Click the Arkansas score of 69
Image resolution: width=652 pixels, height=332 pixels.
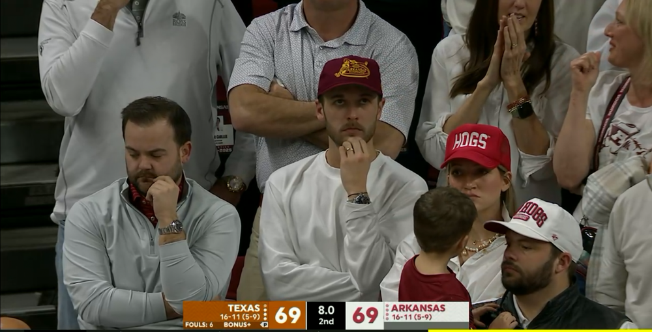click(364, 315)
